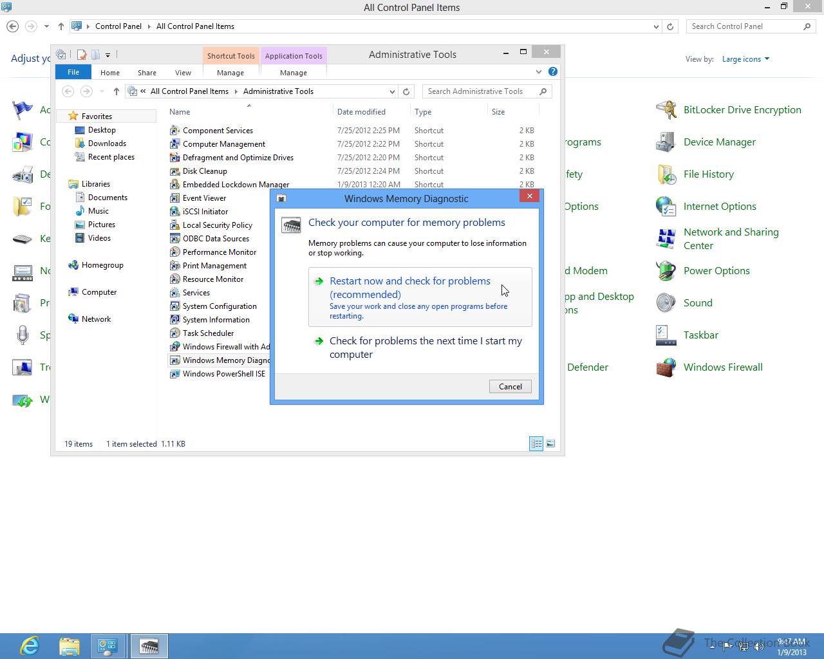Screen dimensions: 824x659
Task: Cancel the Windows Memory Diagnostic dialog
Action: (x=510, y=386)
